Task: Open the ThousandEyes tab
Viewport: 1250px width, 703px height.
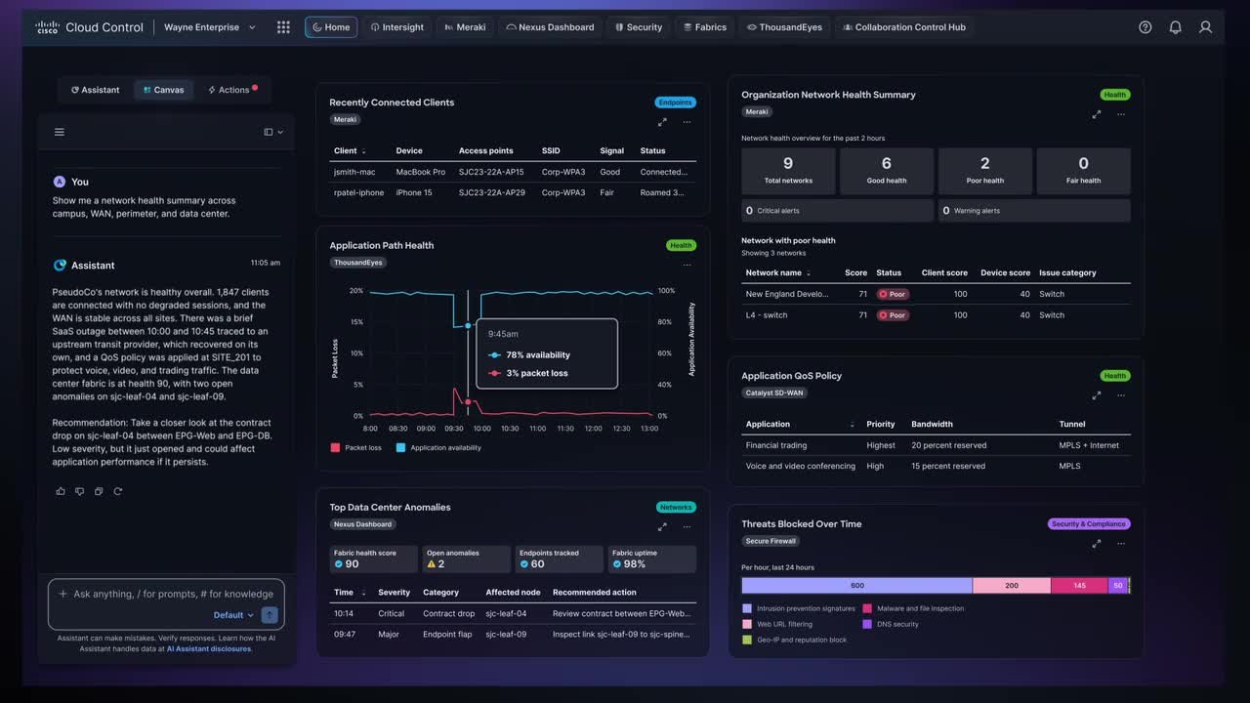Action: 785,27
